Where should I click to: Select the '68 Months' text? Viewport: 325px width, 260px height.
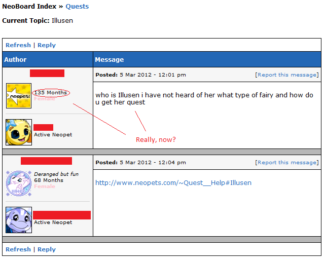[49, 180]
